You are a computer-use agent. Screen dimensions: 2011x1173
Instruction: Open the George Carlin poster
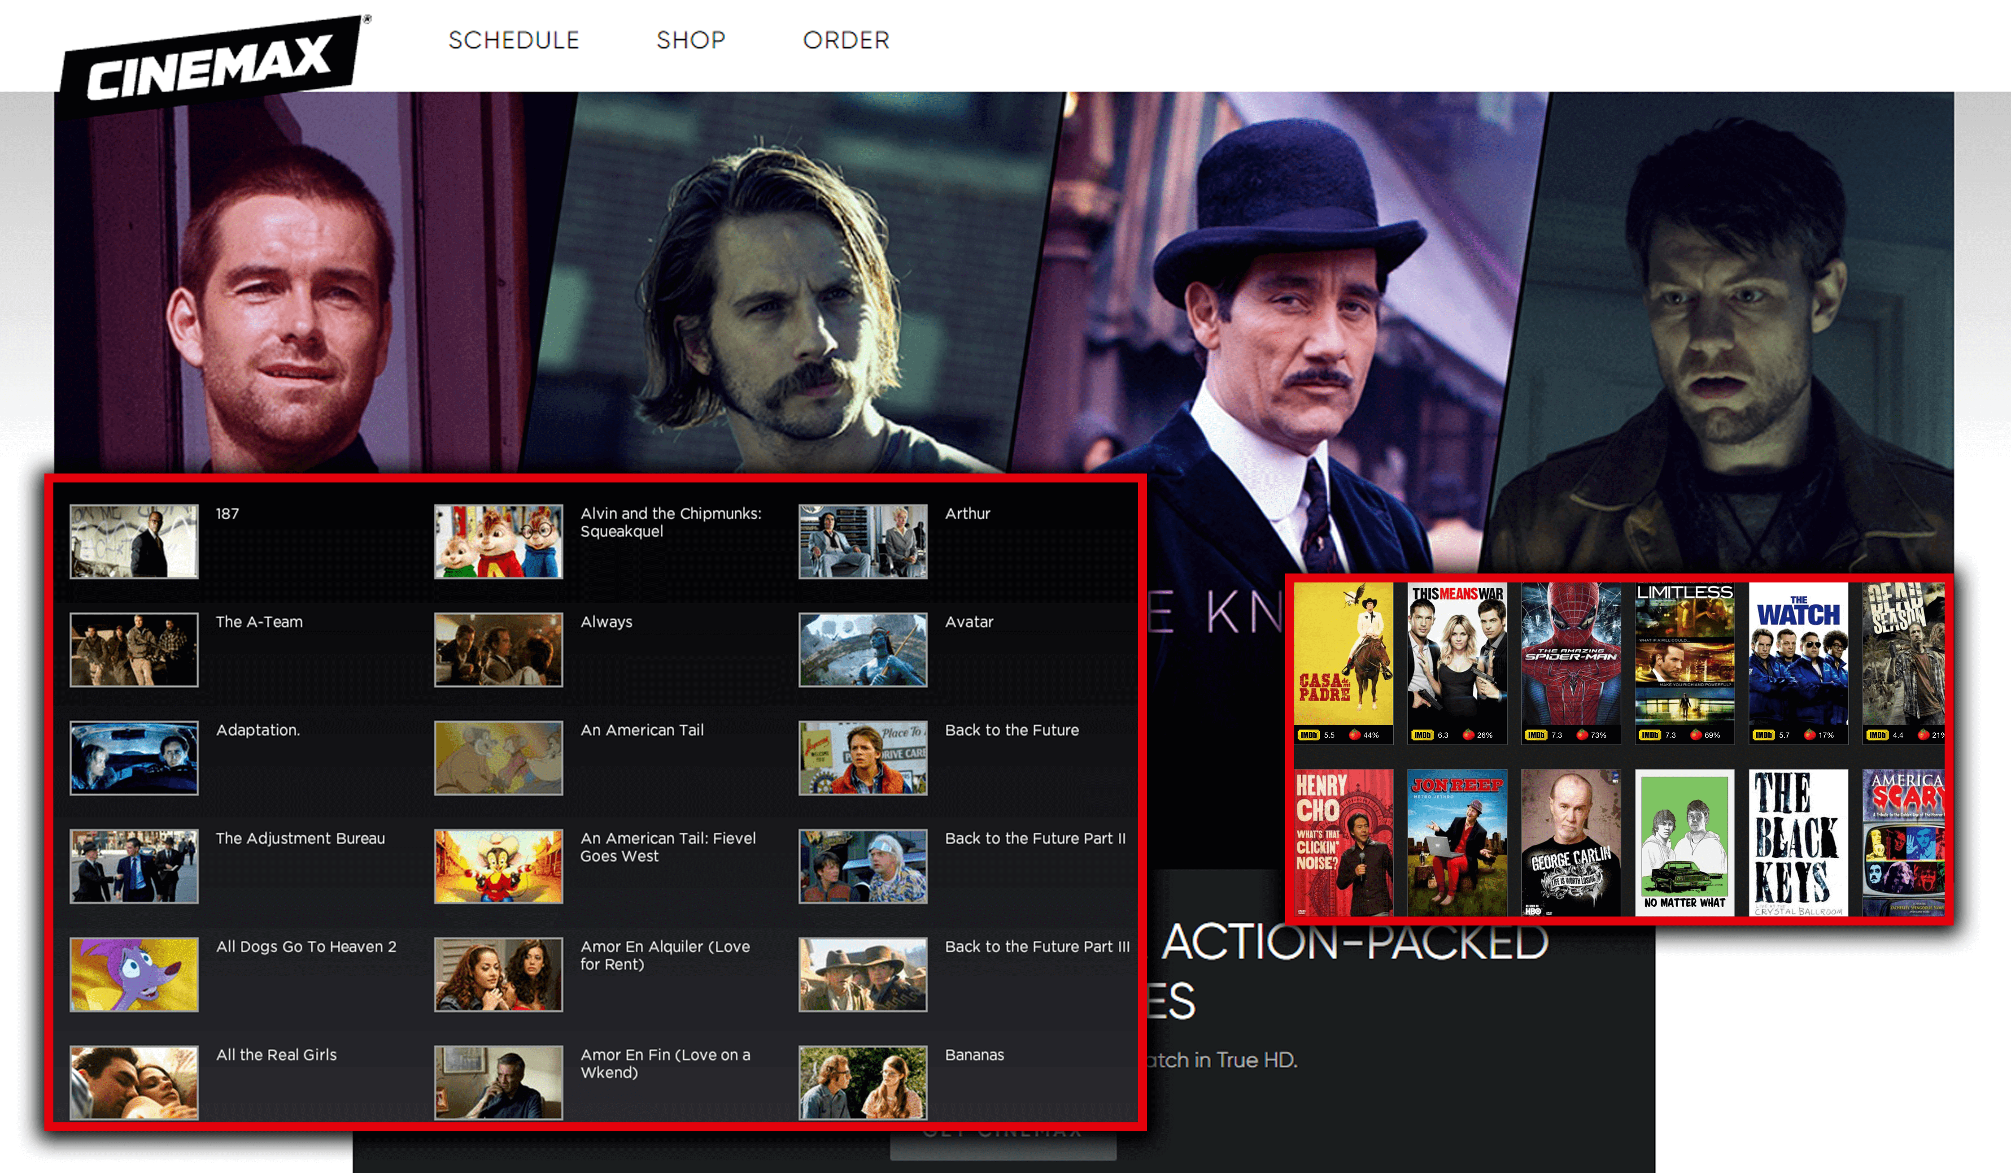click(1571, 843)
